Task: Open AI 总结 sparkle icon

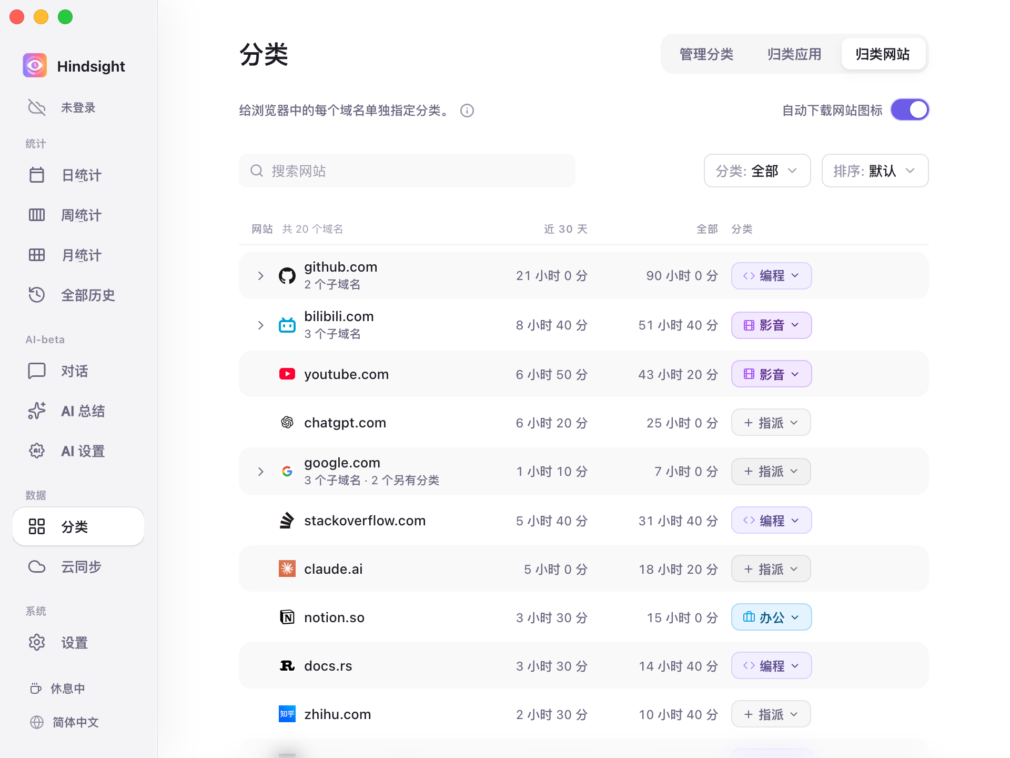Action: pos(37,411)
